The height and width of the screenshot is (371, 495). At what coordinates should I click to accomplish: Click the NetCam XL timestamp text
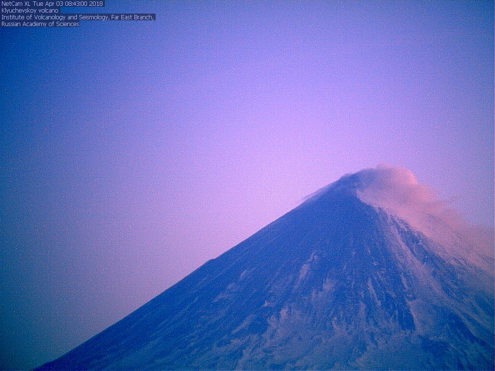tap(52, 4)
